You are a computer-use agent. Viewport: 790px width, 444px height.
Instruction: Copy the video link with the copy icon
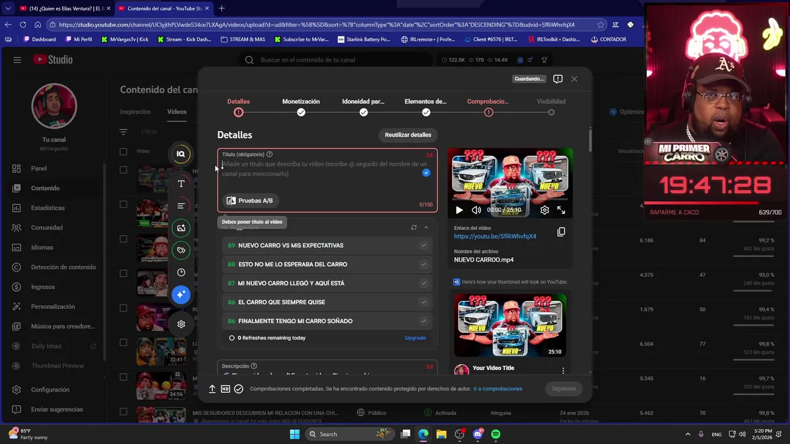[x=561, y=232]
